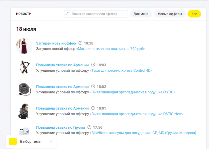Select the "Все" filter

point(194,14)
